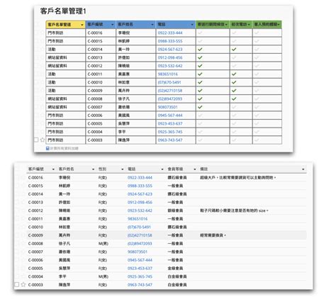Open the dropdown arrow on the yellow 客戶名單管道 header

coord(82,25)
